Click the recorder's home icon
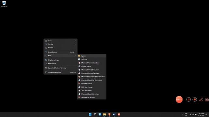This screenshot has height=117, width=209. 207,99
